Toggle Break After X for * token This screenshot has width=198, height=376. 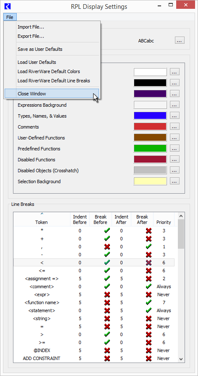pos(148,231)
